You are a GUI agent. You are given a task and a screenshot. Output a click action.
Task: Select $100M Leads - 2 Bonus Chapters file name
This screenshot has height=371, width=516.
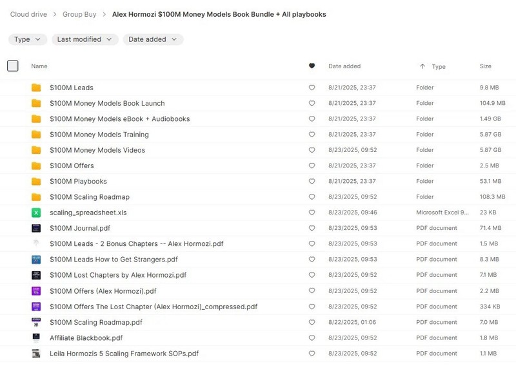pos(137,244)
